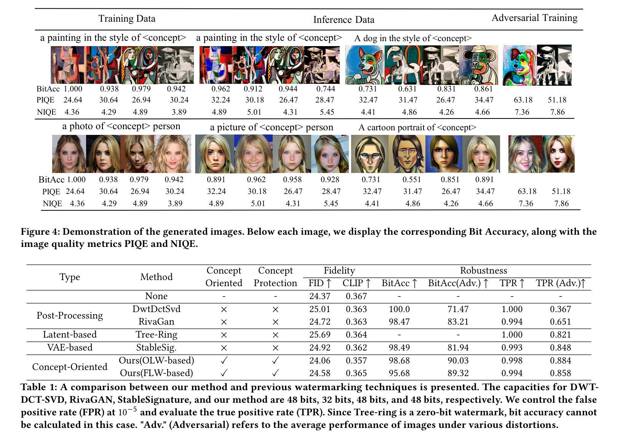
Task: Select 'A dog in the style of <concept>' prompt
Action: coord(413,38)
